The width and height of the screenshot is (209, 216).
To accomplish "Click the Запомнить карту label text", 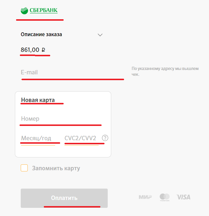I will (56, 168).
